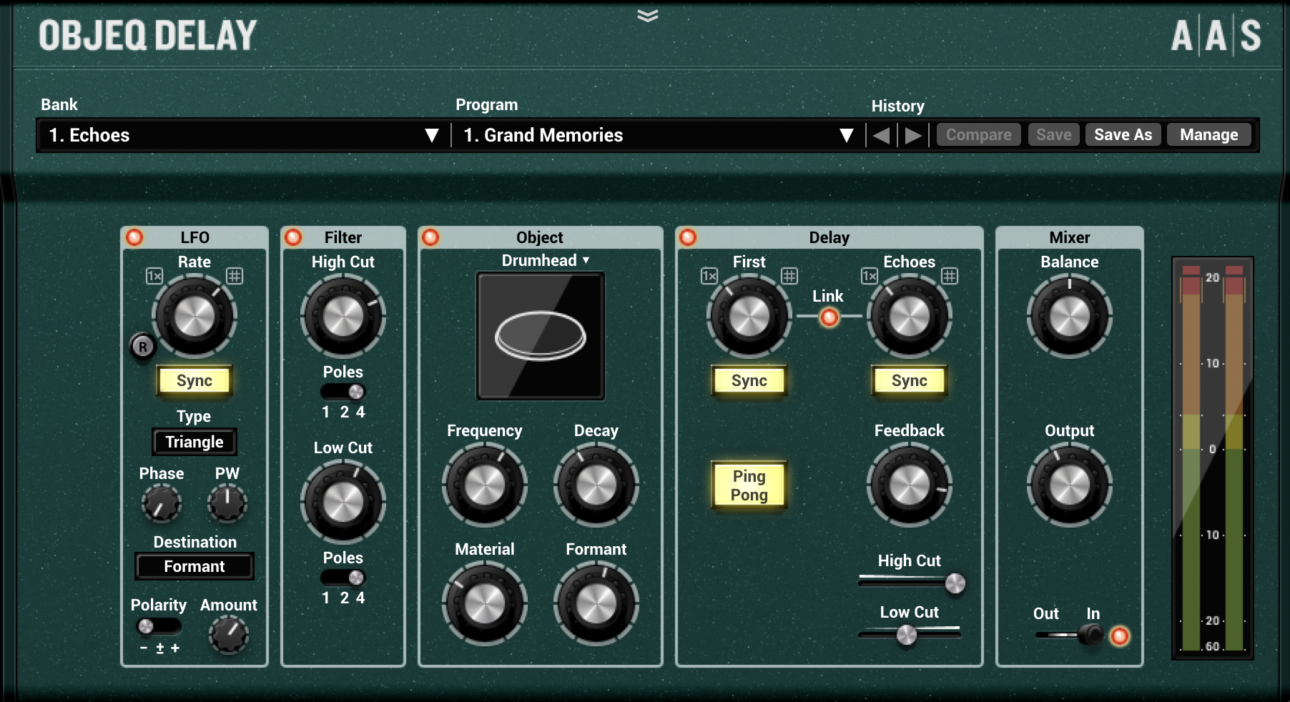Enable Ping Pong delay mode
The width and height of the screenshot is (1290, 702).
pyautogui.click(x=748, y=485)
